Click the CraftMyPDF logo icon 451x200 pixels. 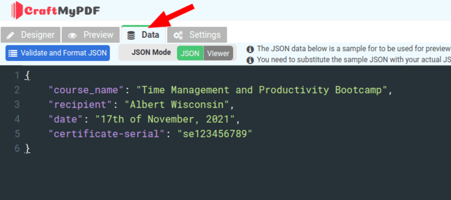(17, 10)
